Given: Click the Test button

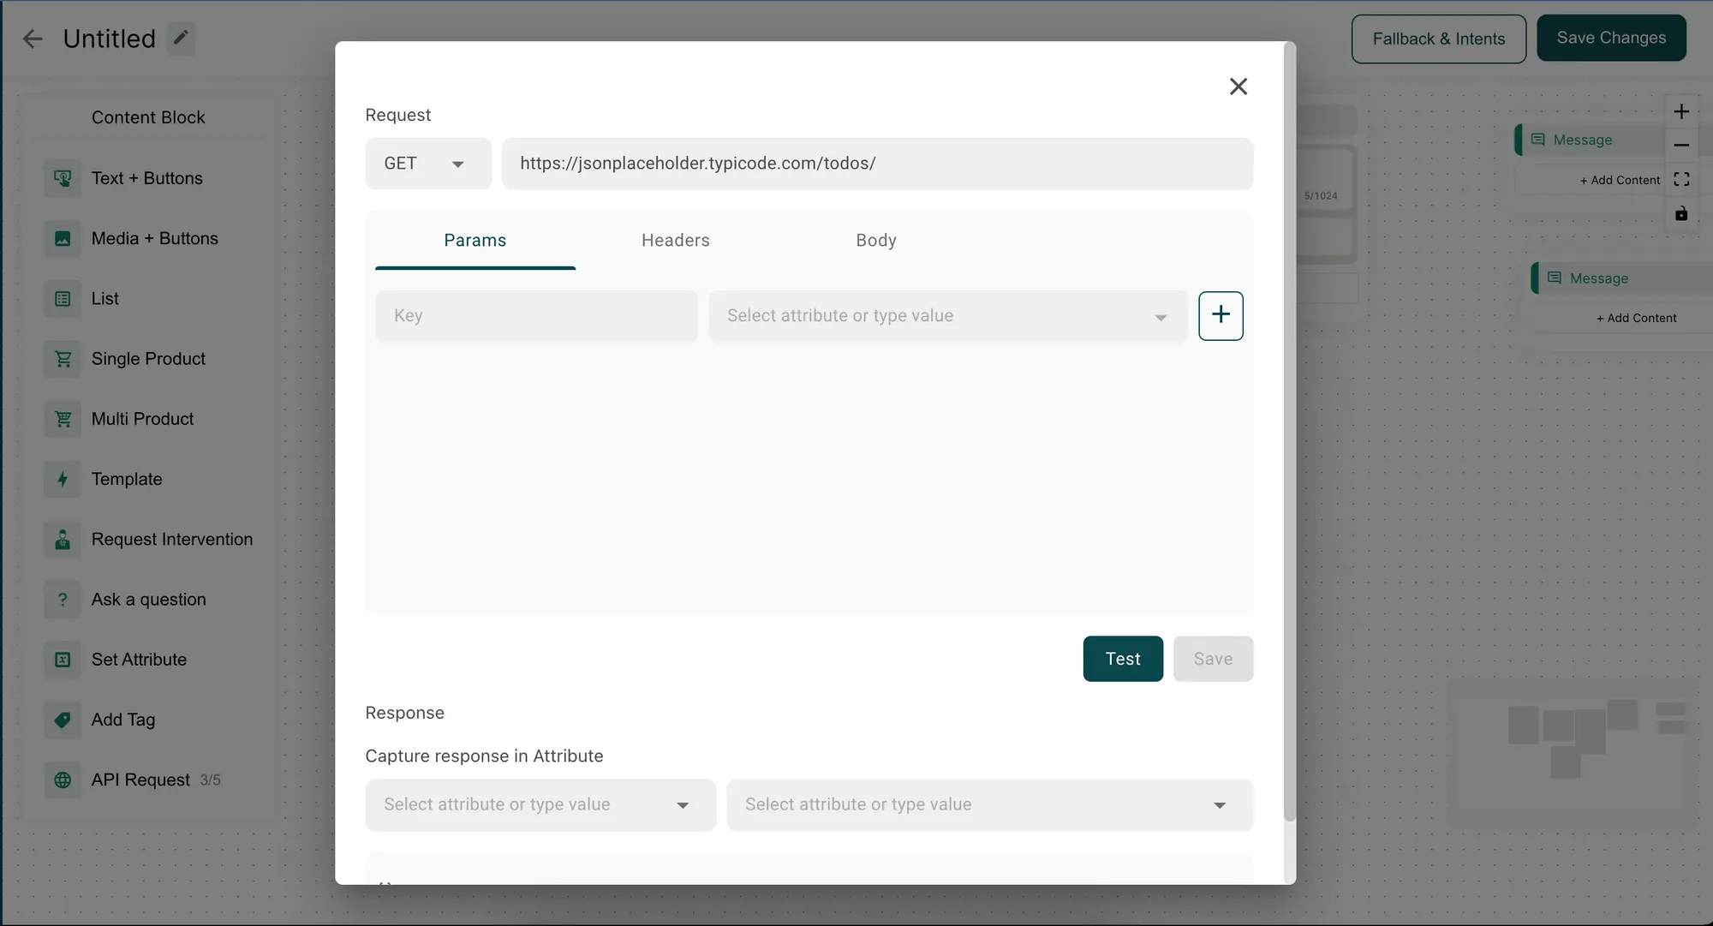Looking at the screenshot, I should [x=1123, y=659].
